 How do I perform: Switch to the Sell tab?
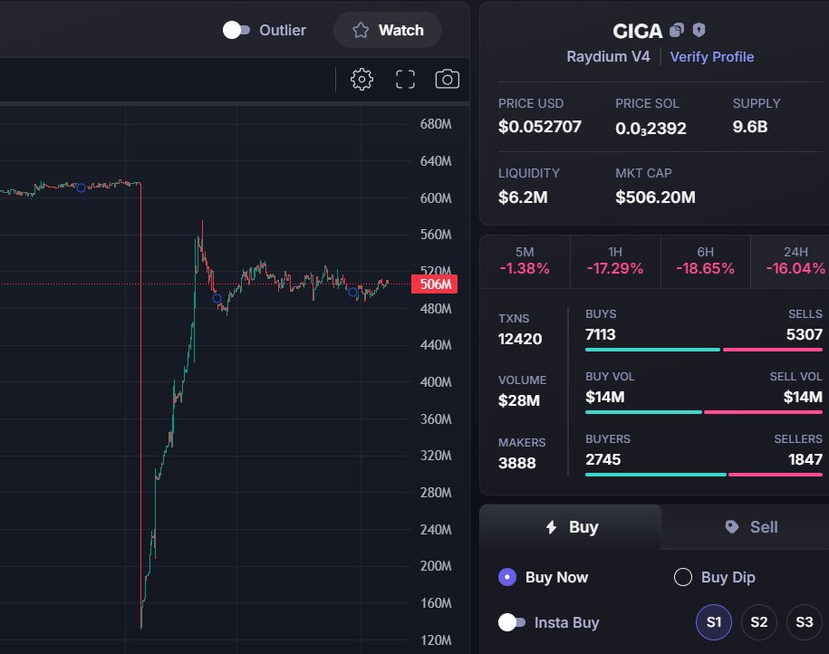click(745, 527)
